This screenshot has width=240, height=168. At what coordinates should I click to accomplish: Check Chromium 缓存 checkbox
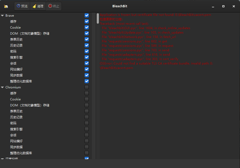click(x=87, y=93)
